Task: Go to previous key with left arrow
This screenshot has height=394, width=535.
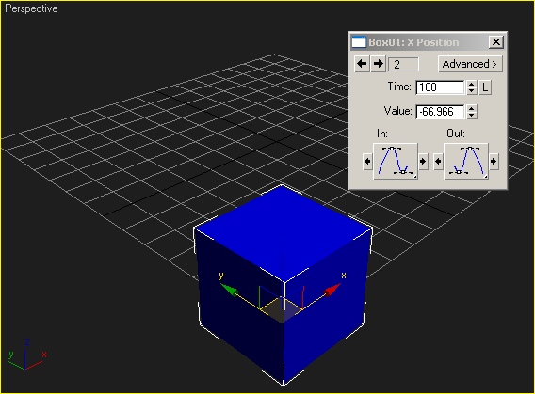Action: point(362,64)
